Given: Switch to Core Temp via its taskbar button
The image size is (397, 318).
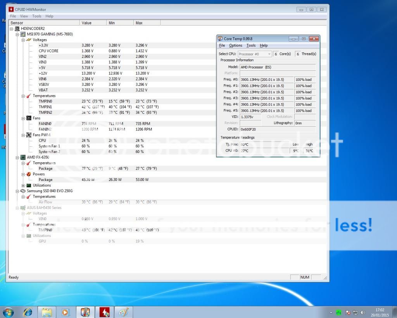Looking at the screenshot, I should 85,312.
